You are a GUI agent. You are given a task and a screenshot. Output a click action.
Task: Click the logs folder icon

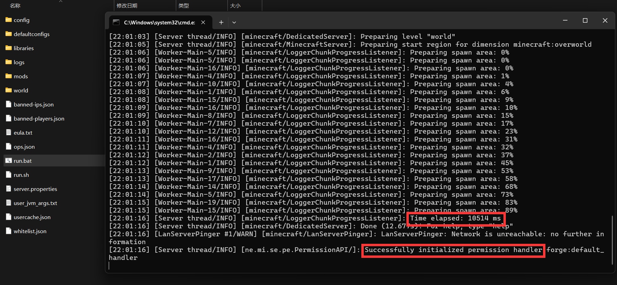pyautogui.click(x=9, y=62)
